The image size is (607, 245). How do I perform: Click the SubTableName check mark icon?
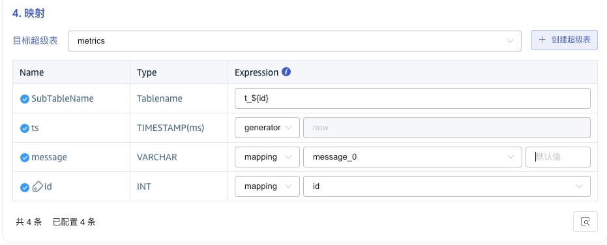pos(25,98)
